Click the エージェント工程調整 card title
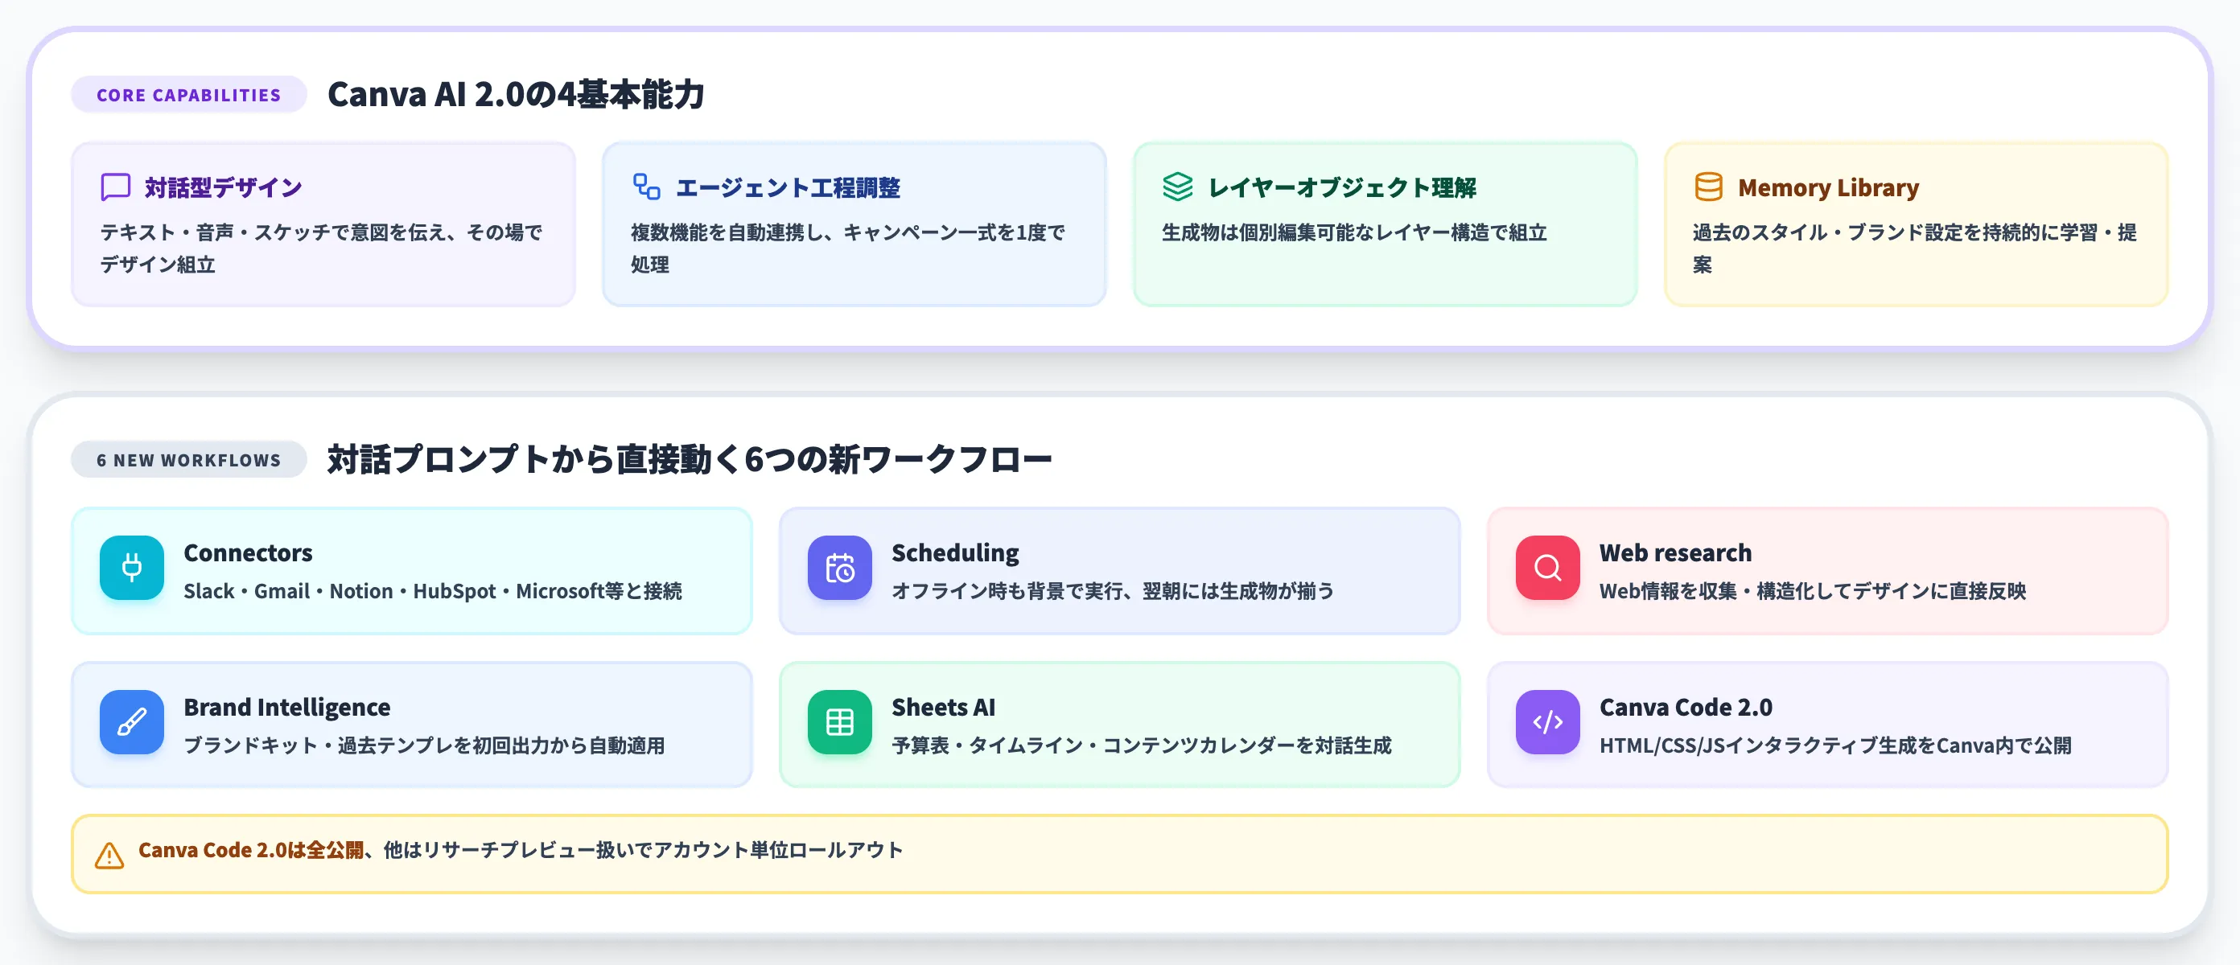This screenshot has width=2240, height=965. (788, 188)
